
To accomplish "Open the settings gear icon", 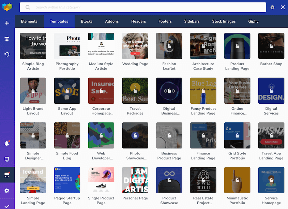I will 7,191.
